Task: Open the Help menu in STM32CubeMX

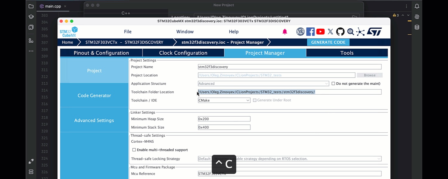Action: coord(234,32)
